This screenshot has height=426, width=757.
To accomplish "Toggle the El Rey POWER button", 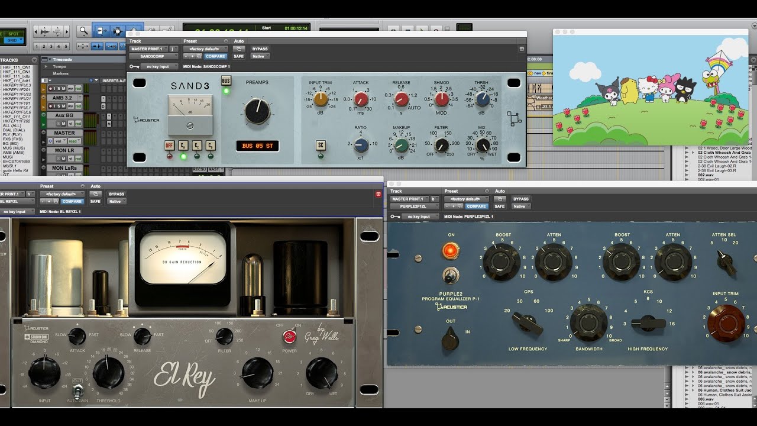I will pos(289,337).
